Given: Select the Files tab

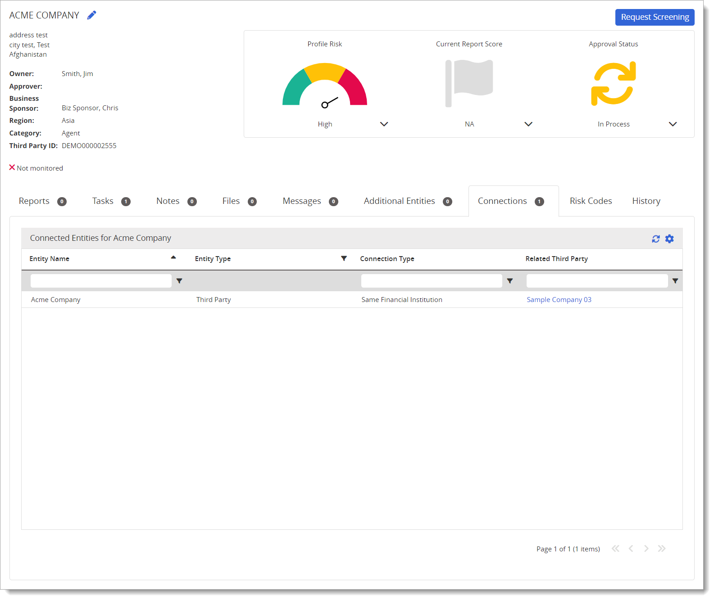Looking at the screenshot, I should [x=239, y=201].
